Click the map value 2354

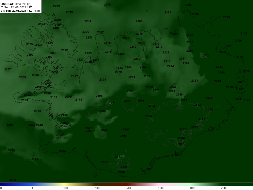(103, 80)
